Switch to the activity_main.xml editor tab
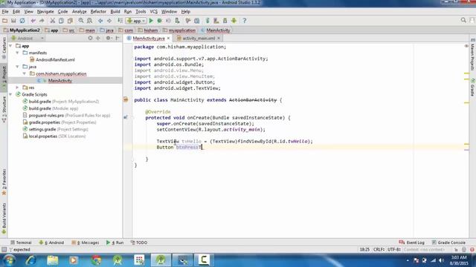This screenshot has width=476, height=267. pos(199,38)
